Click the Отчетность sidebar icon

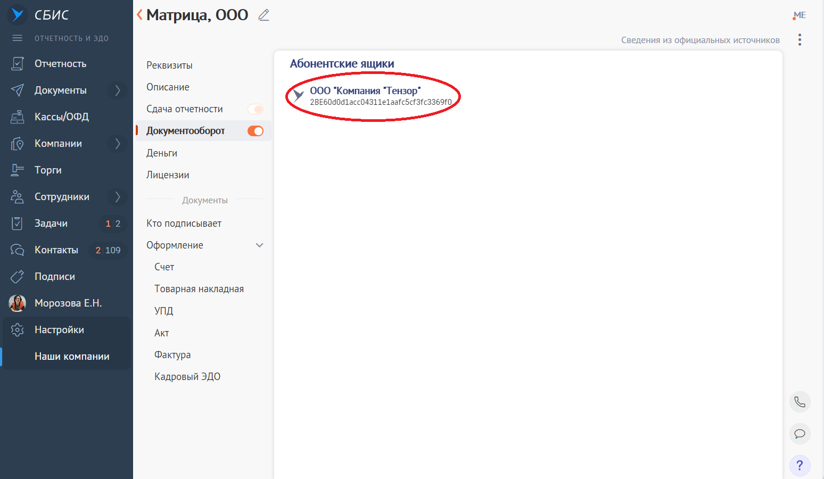point(18,63)
